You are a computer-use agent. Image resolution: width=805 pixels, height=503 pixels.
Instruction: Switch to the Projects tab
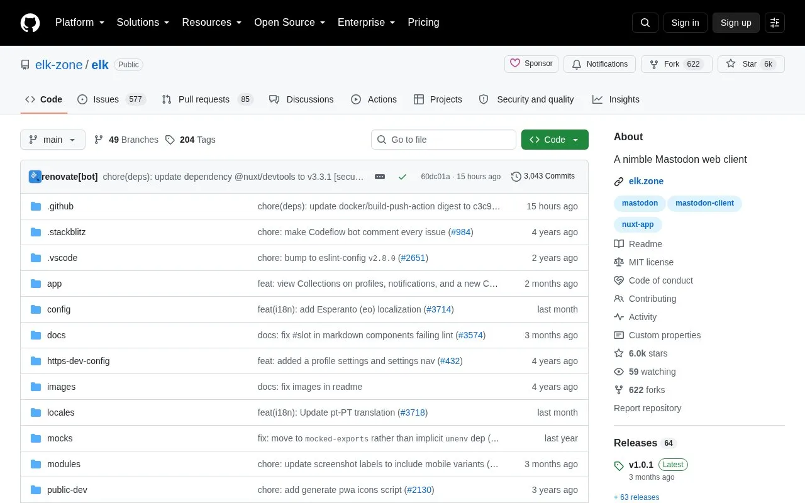[438, 99]
